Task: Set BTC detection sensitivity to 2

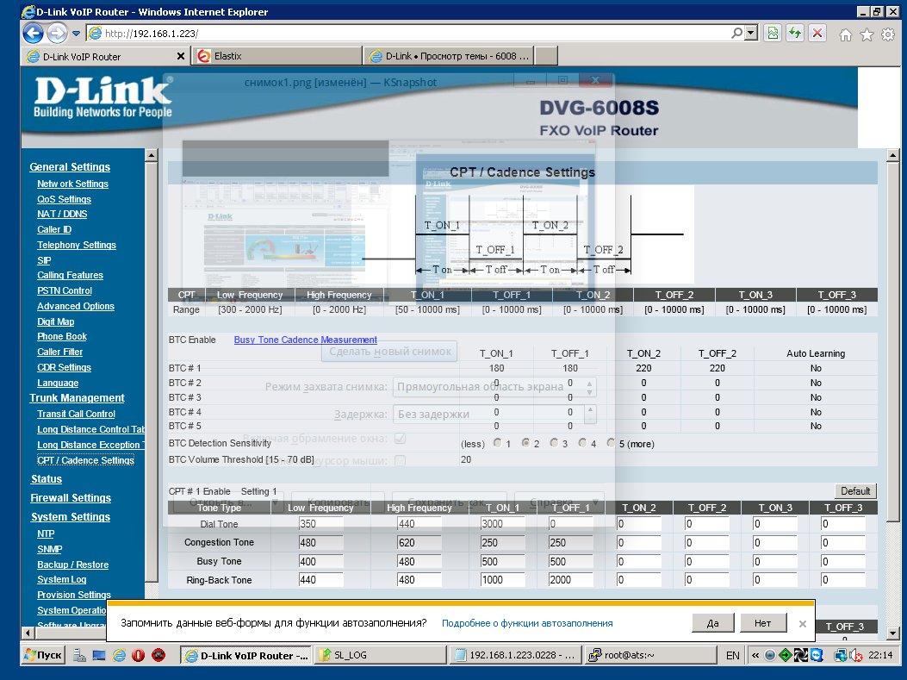Action: tap(525, 443)
